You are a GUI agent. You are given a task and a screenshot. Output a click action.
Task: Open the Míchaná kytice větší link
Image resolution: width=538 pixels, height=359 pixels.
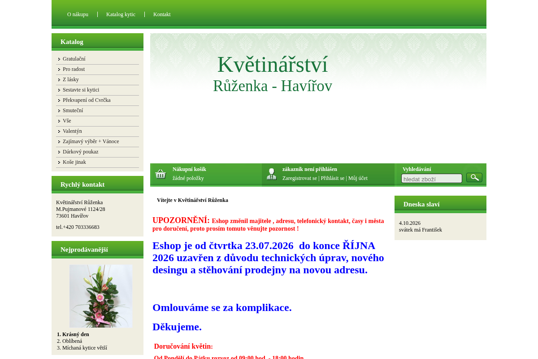click(x=85, y=348)
